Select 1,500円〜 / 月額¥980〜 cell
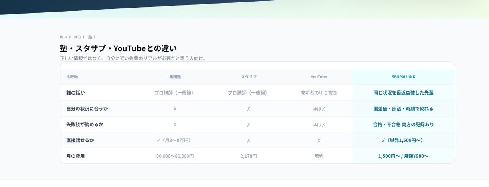The width and height of the screenshot is (489, 187). 403,156
